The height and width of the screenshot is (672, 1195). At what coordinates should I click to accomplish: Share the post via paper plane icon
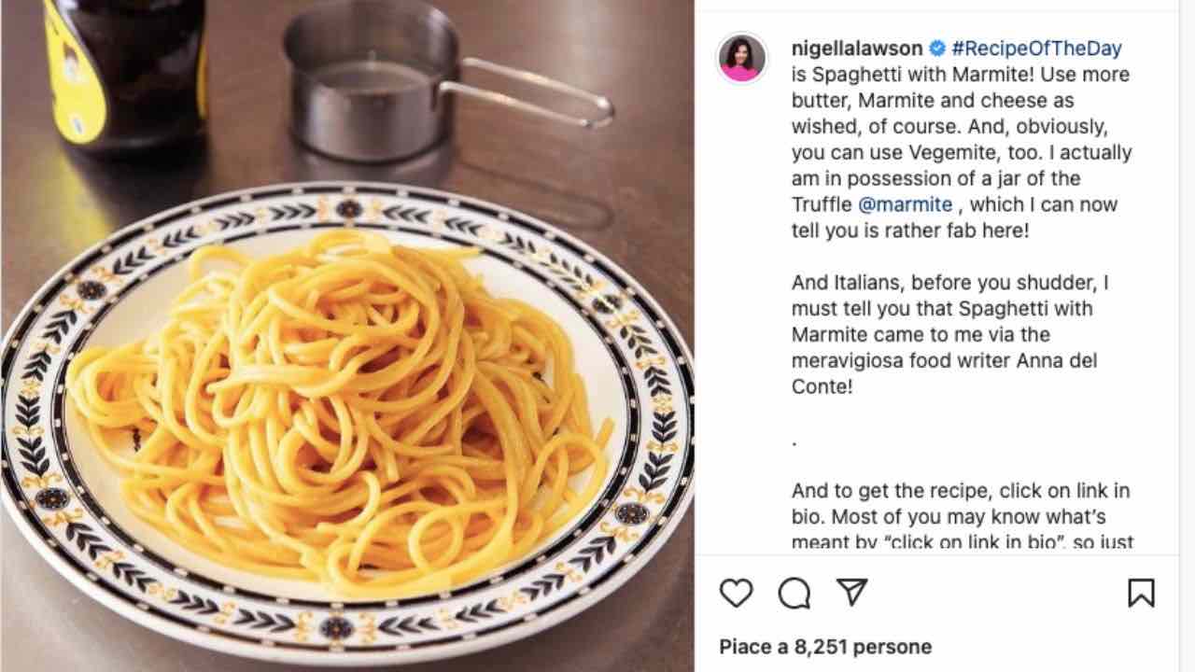pos(851,592)
